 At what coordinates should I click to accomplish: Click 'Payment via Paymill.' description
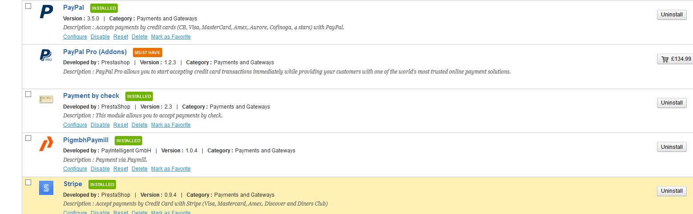click(x=120, y=160)
